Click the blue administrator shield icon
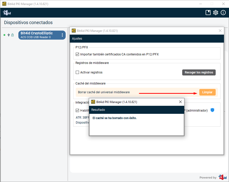229x182 pixels. [x=212, y=110]
